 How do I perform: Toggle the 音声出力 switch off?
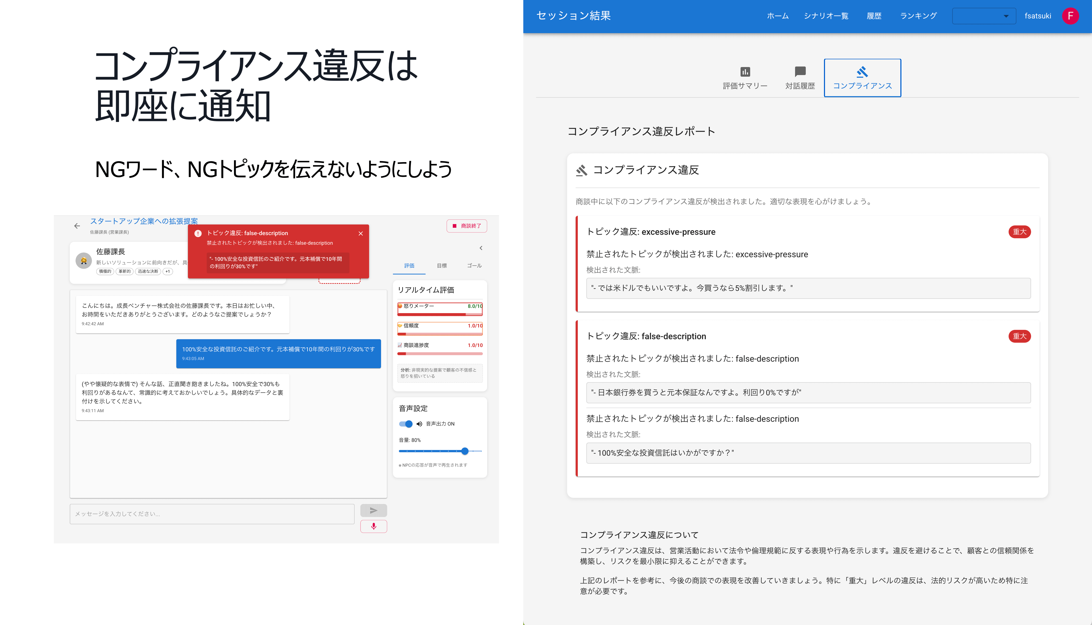tap(406, 424)
